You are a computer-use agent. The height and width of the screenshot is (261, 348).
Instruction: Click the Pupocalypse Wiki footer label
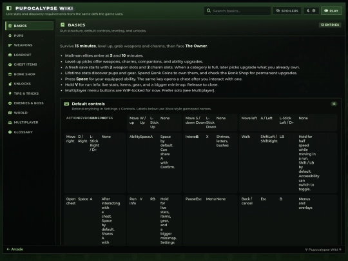(323, 249)
